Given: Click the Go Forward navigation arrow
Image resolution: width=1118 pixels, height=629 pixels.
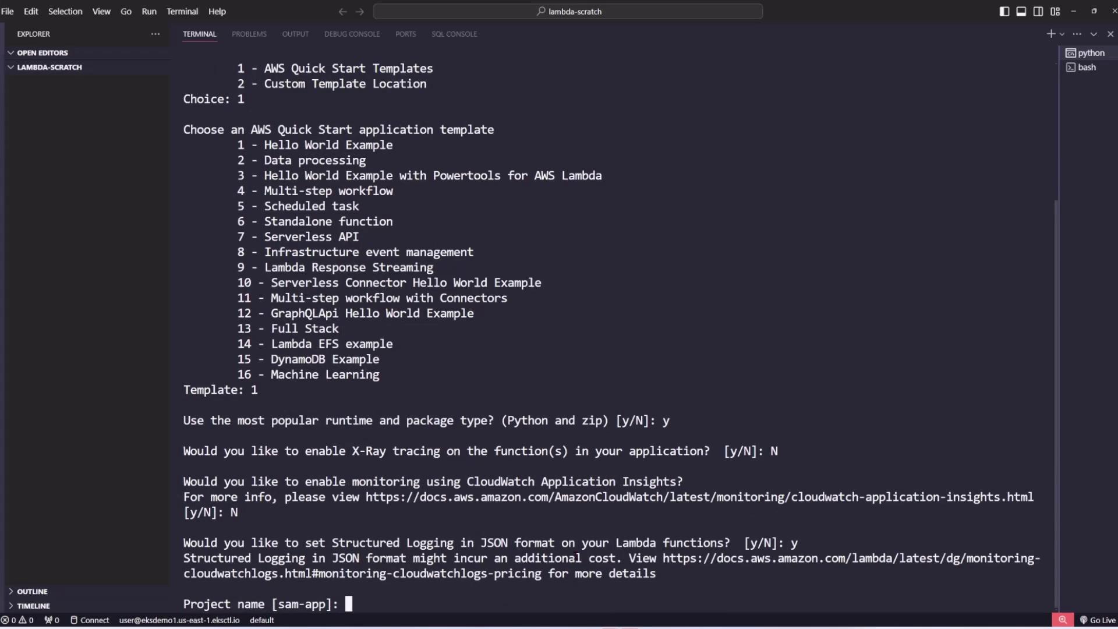Looking at the screenshot, I should 360,11.
